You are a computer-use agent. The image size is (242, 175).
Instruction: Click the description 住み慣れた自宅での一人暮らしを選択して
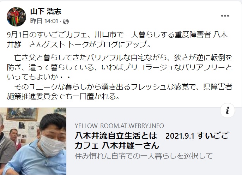144,156
